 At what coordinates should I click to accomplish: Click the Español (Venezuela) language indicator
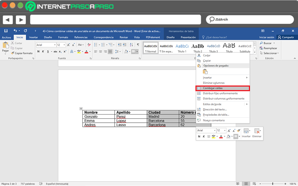click(57, 184)
